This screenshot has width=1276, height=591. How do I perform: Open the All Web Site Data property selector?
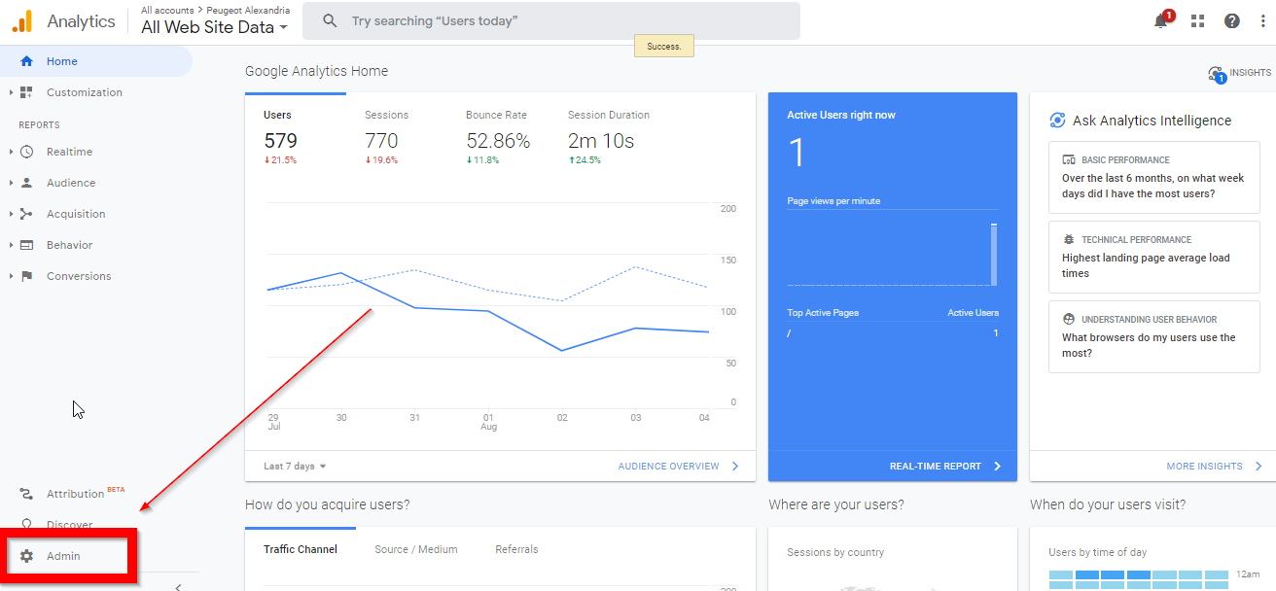tap(213, 27)
